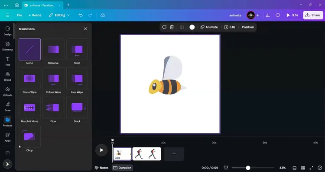Open the Apps panel

pyautogui.click(x=7, y=137)
